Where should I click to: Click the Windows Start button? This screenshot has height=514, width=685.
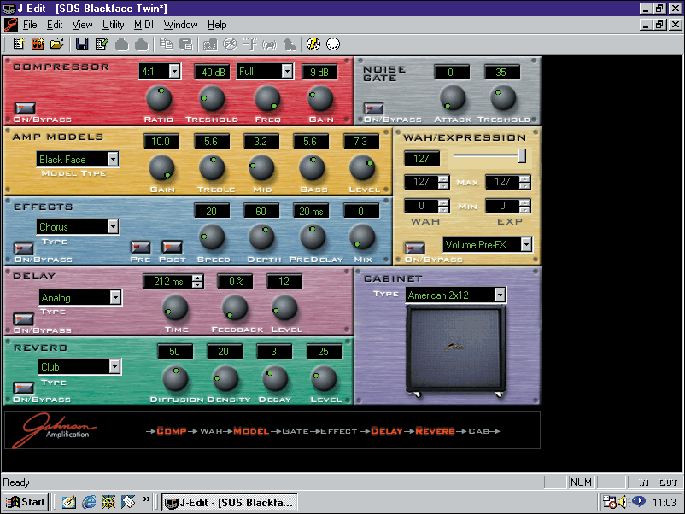[26, 502]
